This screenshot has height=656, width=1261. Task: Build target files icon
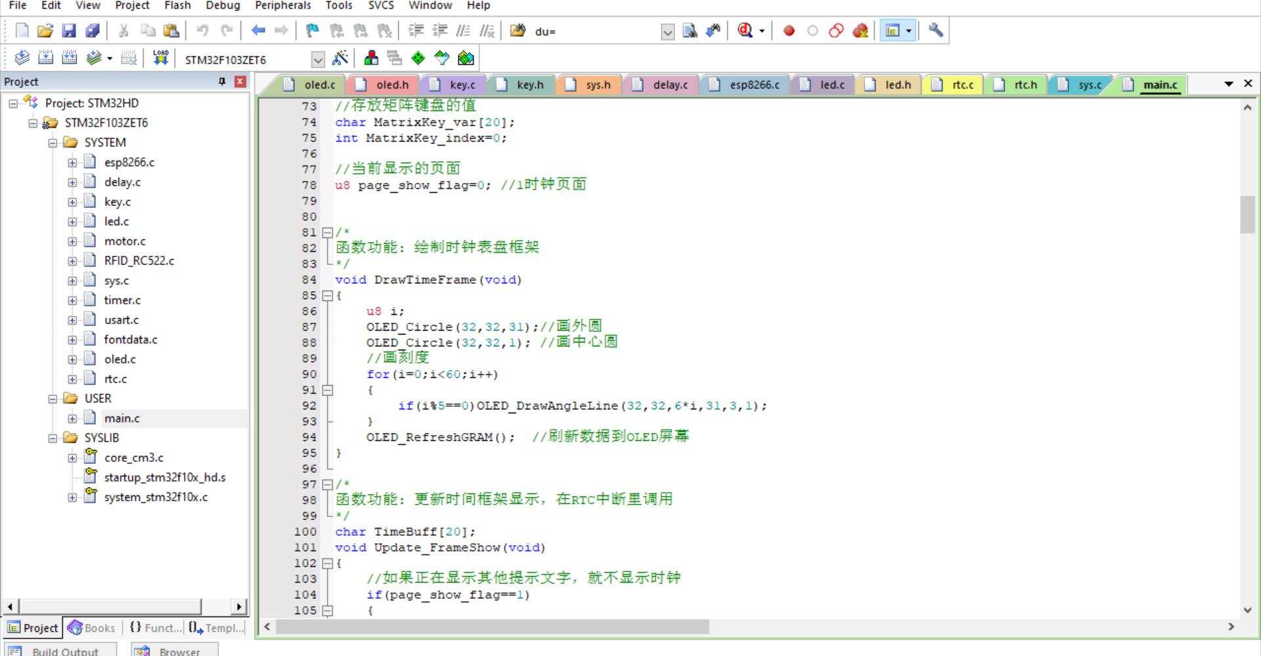point(45,58)
